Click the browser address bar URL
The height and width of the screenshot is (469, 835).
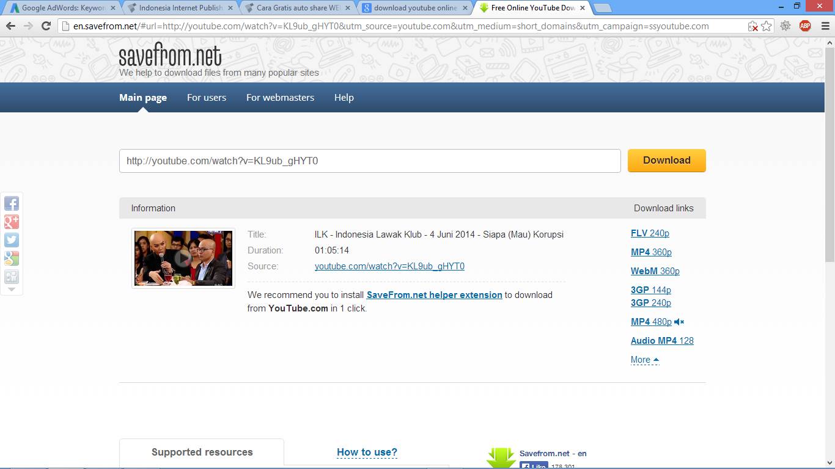click(x=391, y=26)
